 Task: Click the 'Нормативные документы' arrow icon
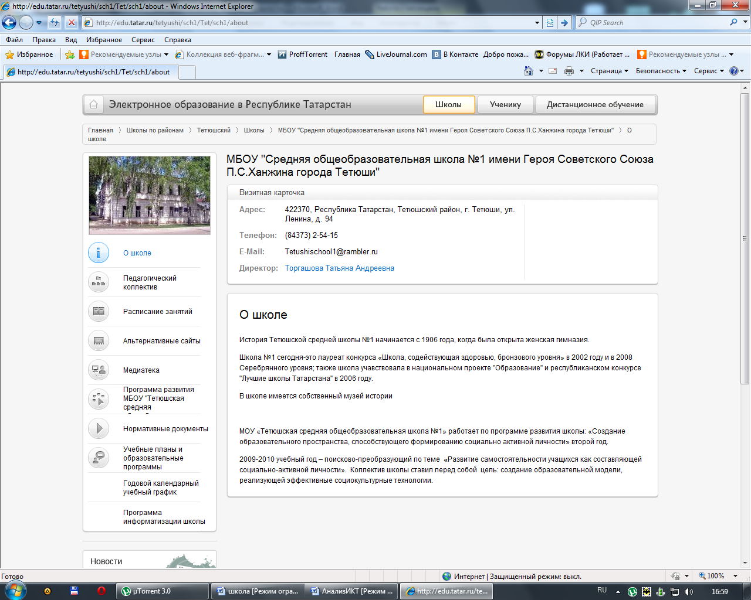[x=99, y=429]
